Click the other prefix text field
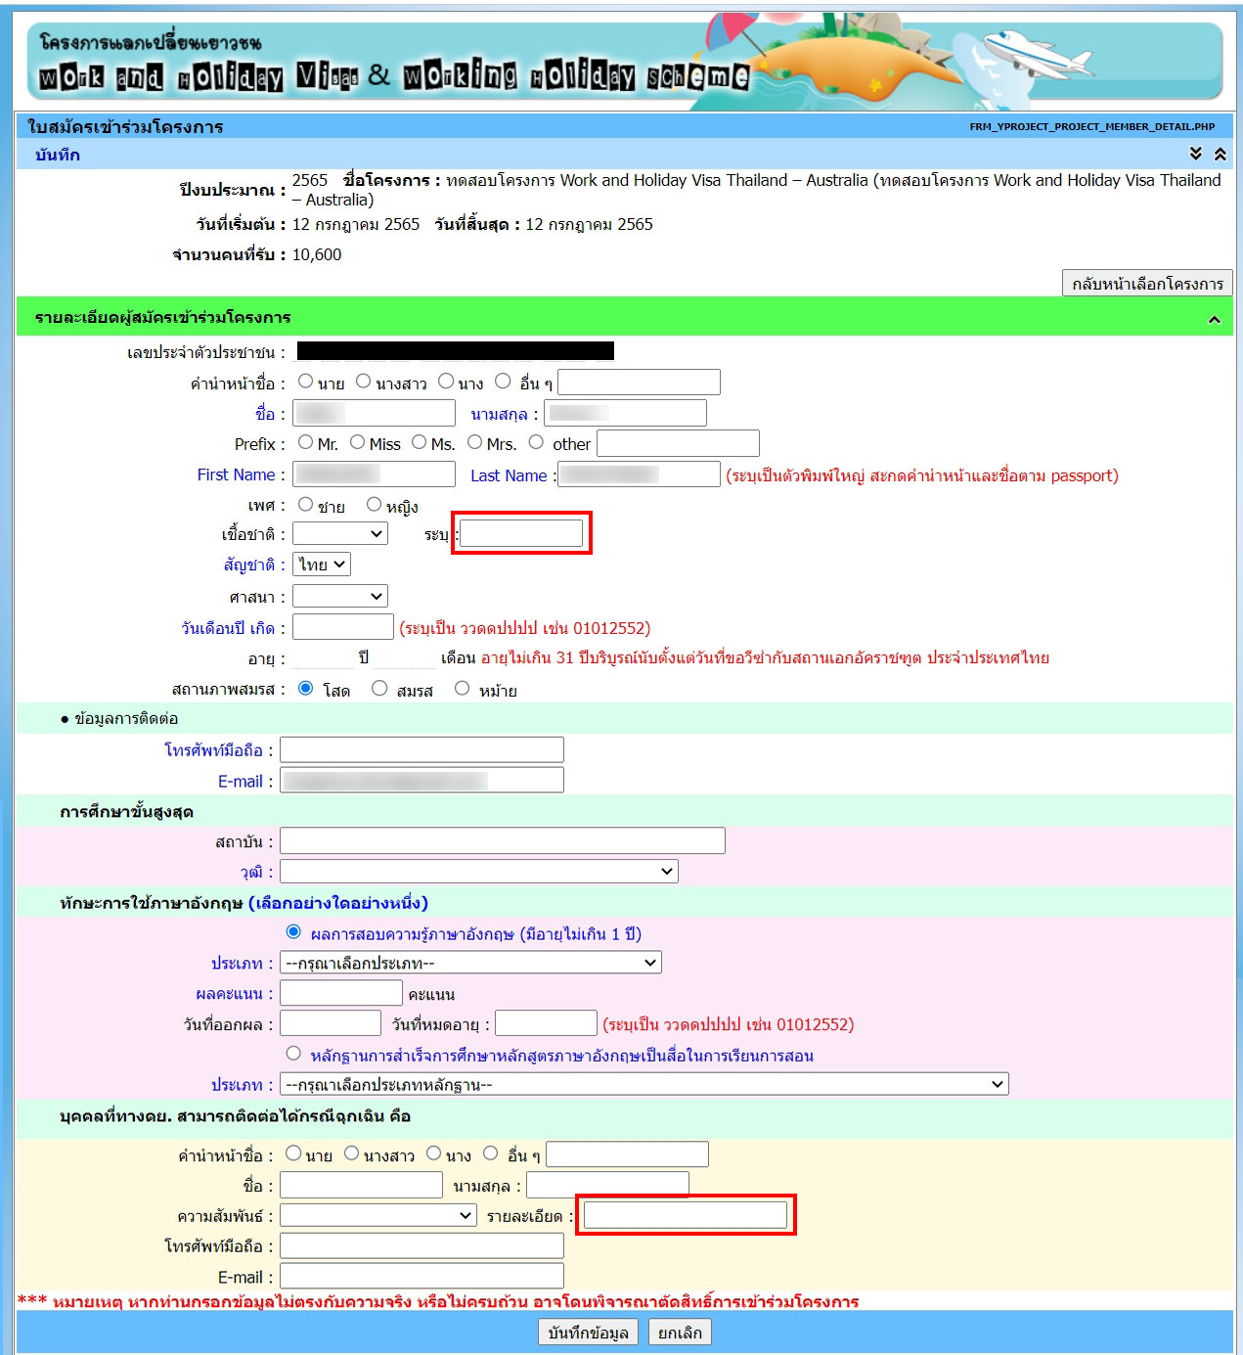The width and height of the screenshot is (1243, 1355). tap(678, 444)
